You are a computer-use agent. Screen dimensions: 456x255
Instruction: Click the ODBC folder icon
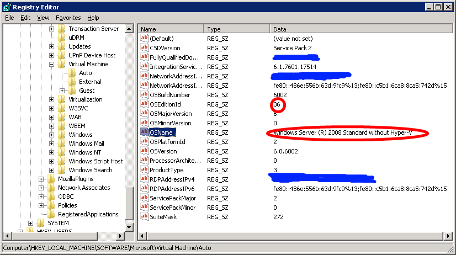(51, 196)
